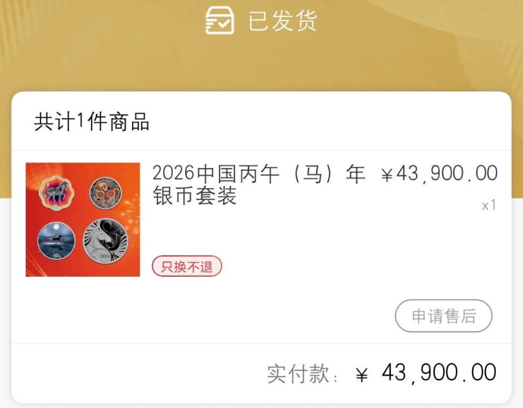The width and height of the screenshot is (523, 408).
Task: Tap the flower-shaped horse coin image
Action: pos(56,193)
